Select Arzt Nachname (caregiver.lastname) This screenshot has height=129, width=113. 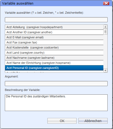point(54,58)
